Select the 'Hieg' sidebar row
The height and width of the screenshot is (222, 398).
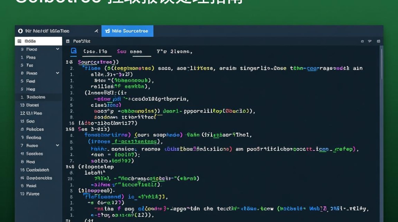coord(38,89)
